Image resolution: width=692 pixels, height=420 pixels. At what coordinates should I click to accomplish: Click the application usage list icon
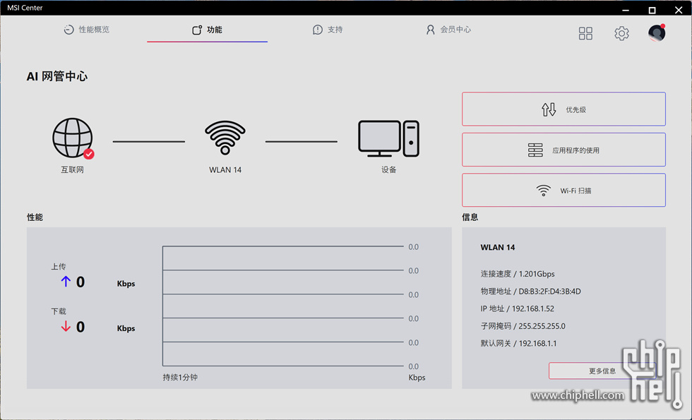(535, 150)
